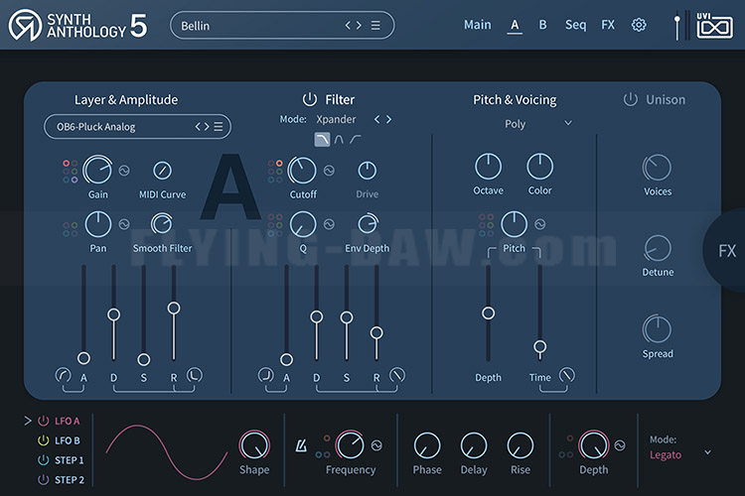Click the pitch Depth slider handle

[488, 312]
